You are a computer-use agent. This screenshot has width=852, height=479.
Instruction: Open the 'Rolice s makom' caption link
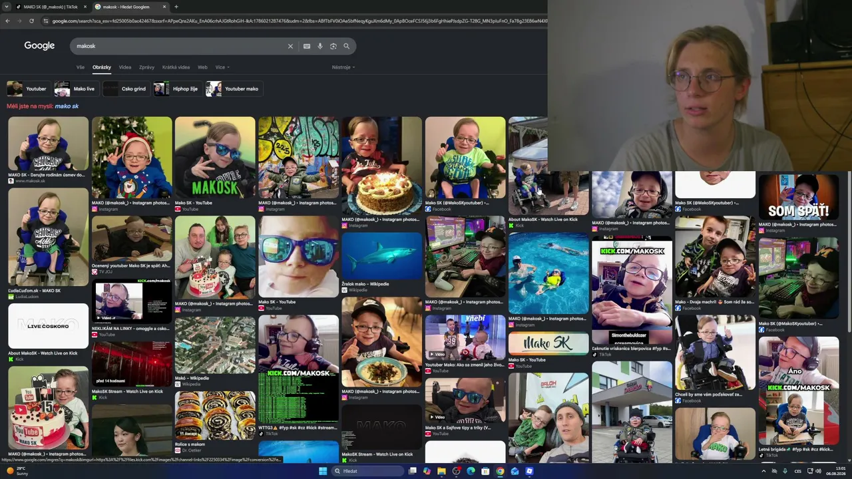(x=190, y=444)
